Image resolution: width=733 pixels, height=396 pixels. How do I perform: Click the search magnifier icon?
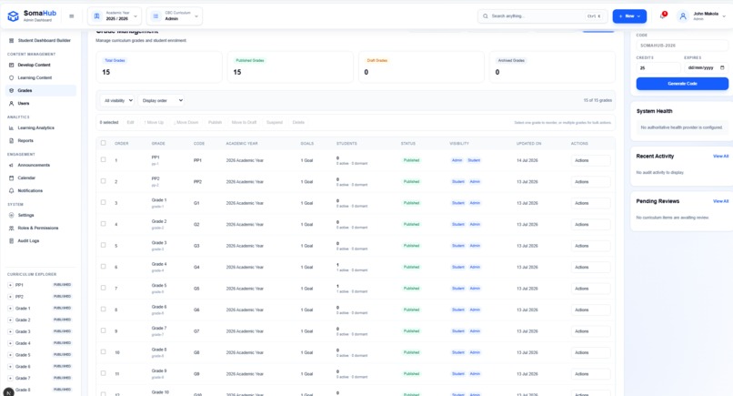pyautogui.click(x=486, y=15)
